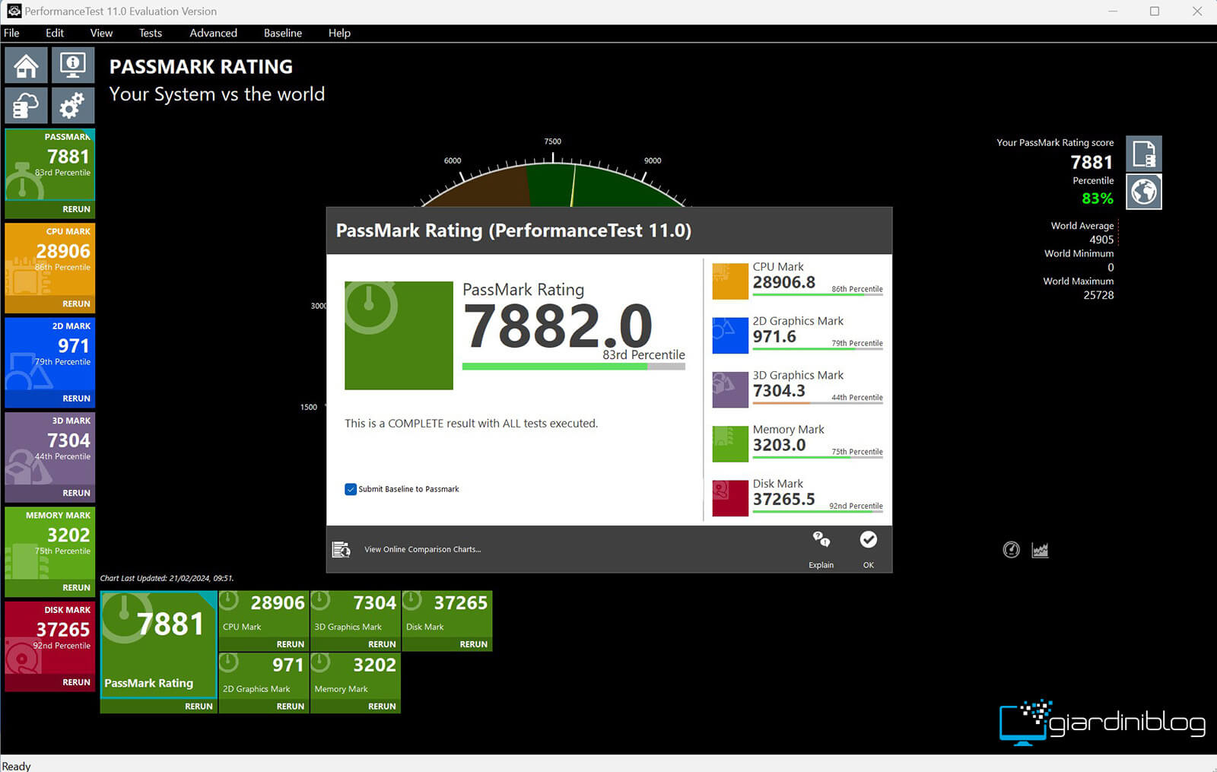Open the File menu

point(11,33)
